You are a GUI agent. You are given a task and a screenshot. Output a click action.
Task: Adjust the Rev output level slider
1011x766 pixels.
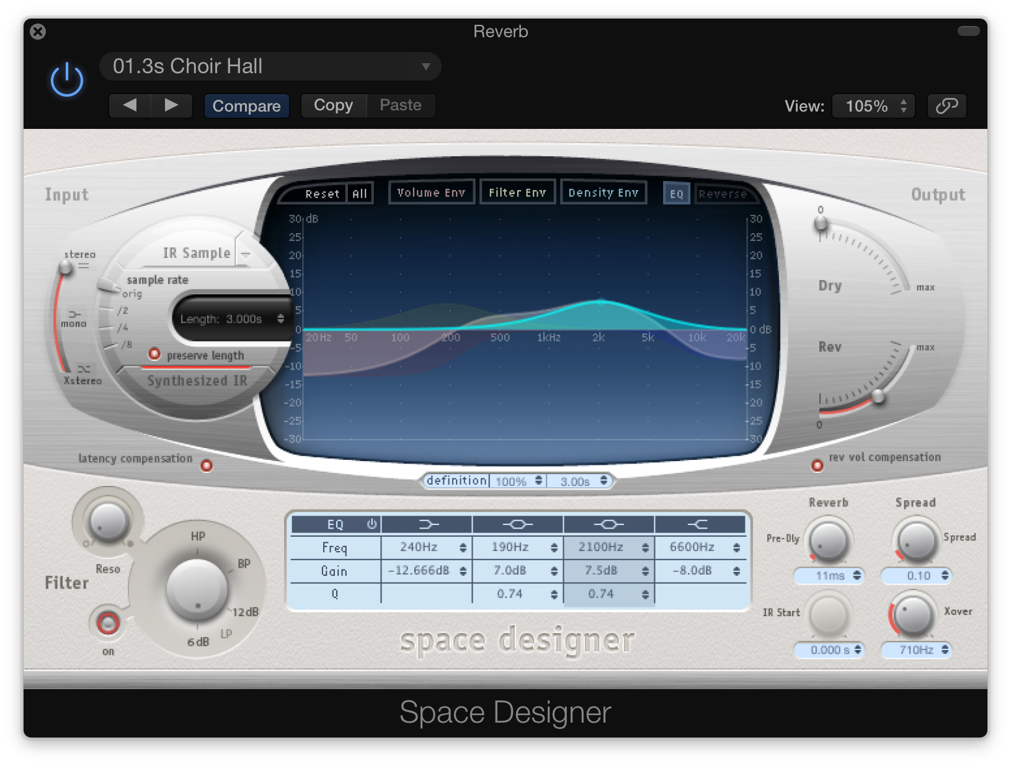click(x=877, y=398)
